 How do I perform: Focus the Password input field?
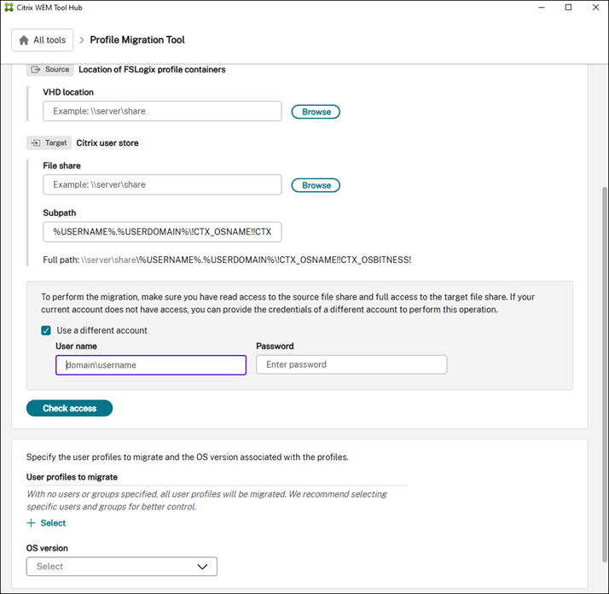351,364
